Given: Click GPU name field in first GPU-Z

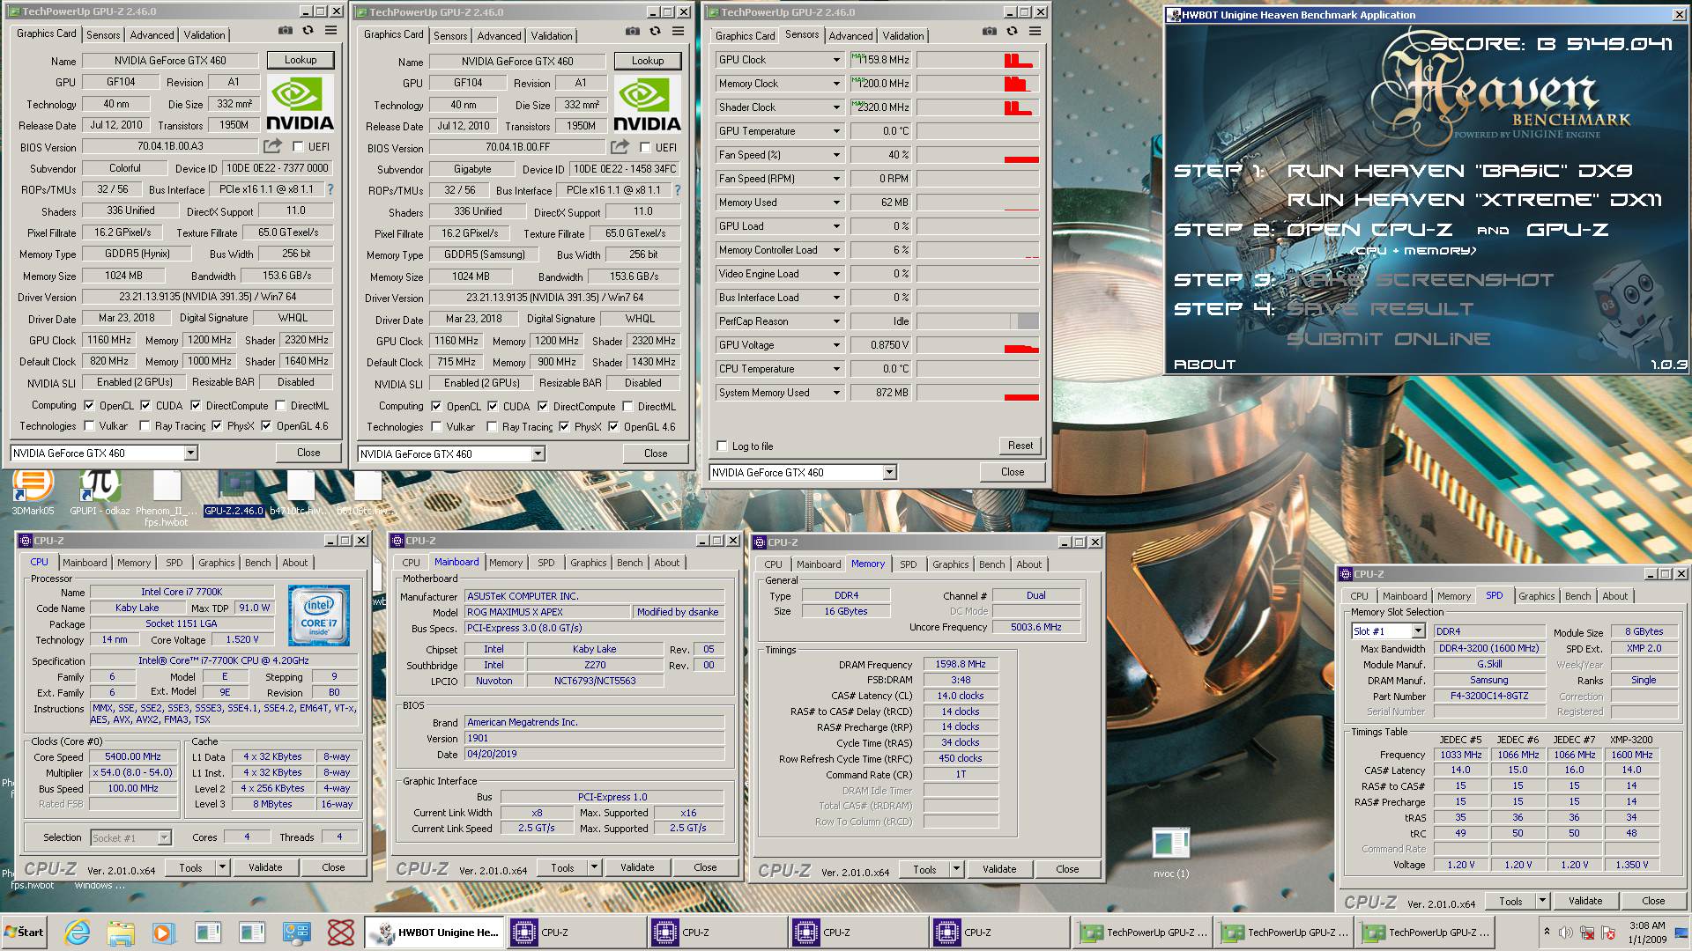Looking at the screenshot, I should (x=170, y=61).
